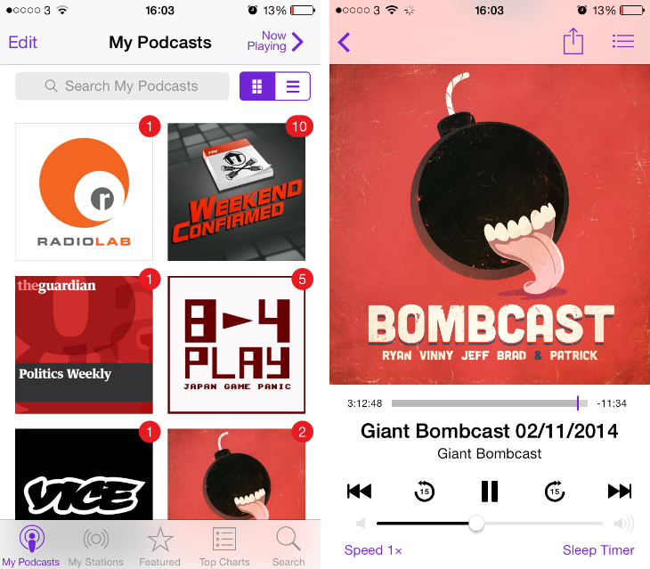Select the Featured tab
Image resolution: width=650 pixels, height=569 pixels.
point(159,545)
